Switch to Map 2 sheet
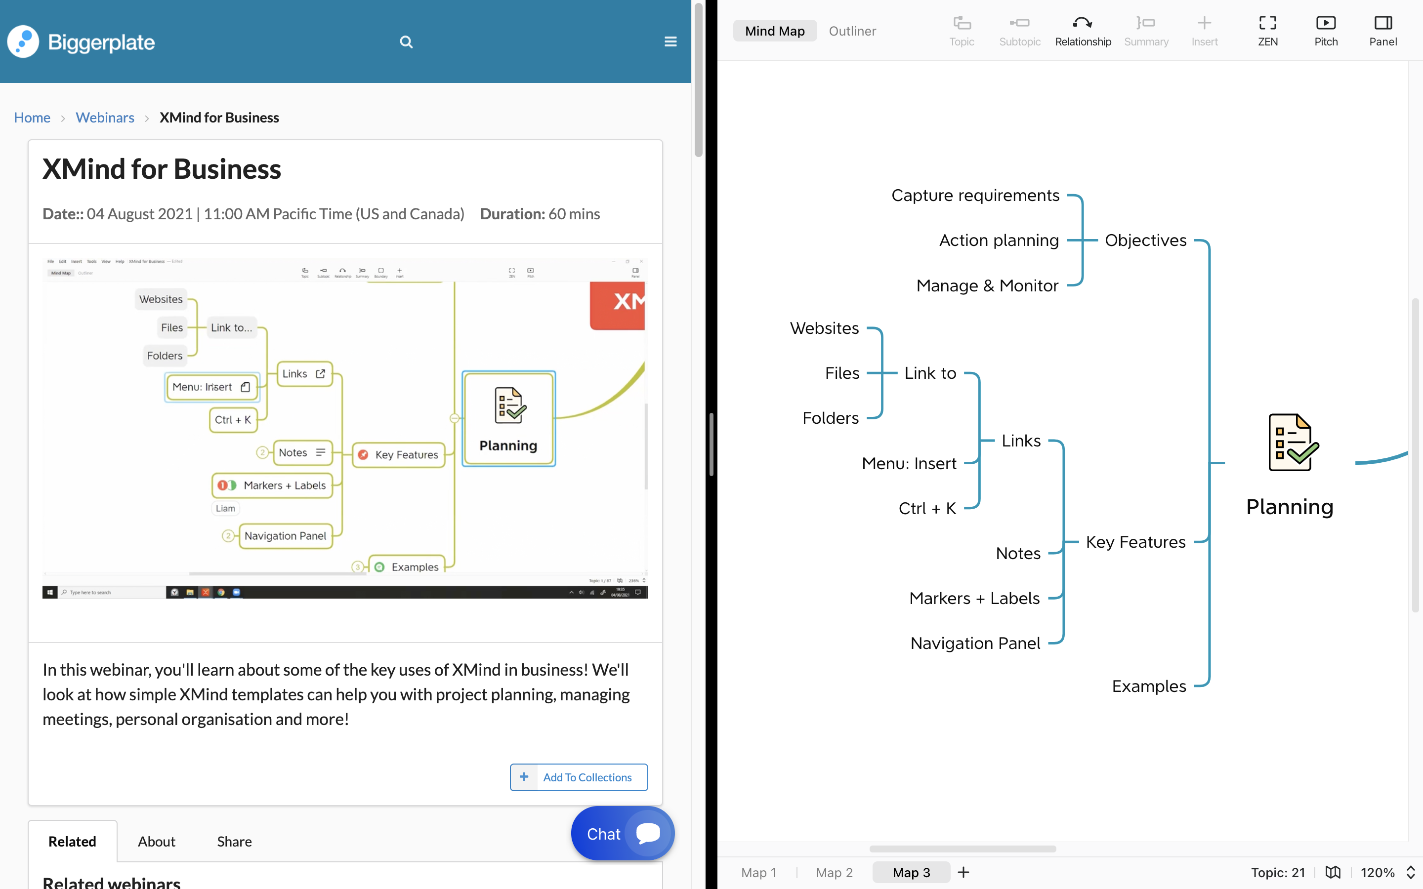 pyautogui.click(x=834, y=873)
